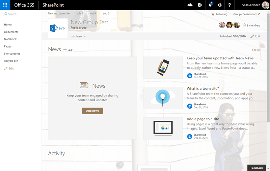
Task: Click the first member avatar
Action: [x=222, y=25]
